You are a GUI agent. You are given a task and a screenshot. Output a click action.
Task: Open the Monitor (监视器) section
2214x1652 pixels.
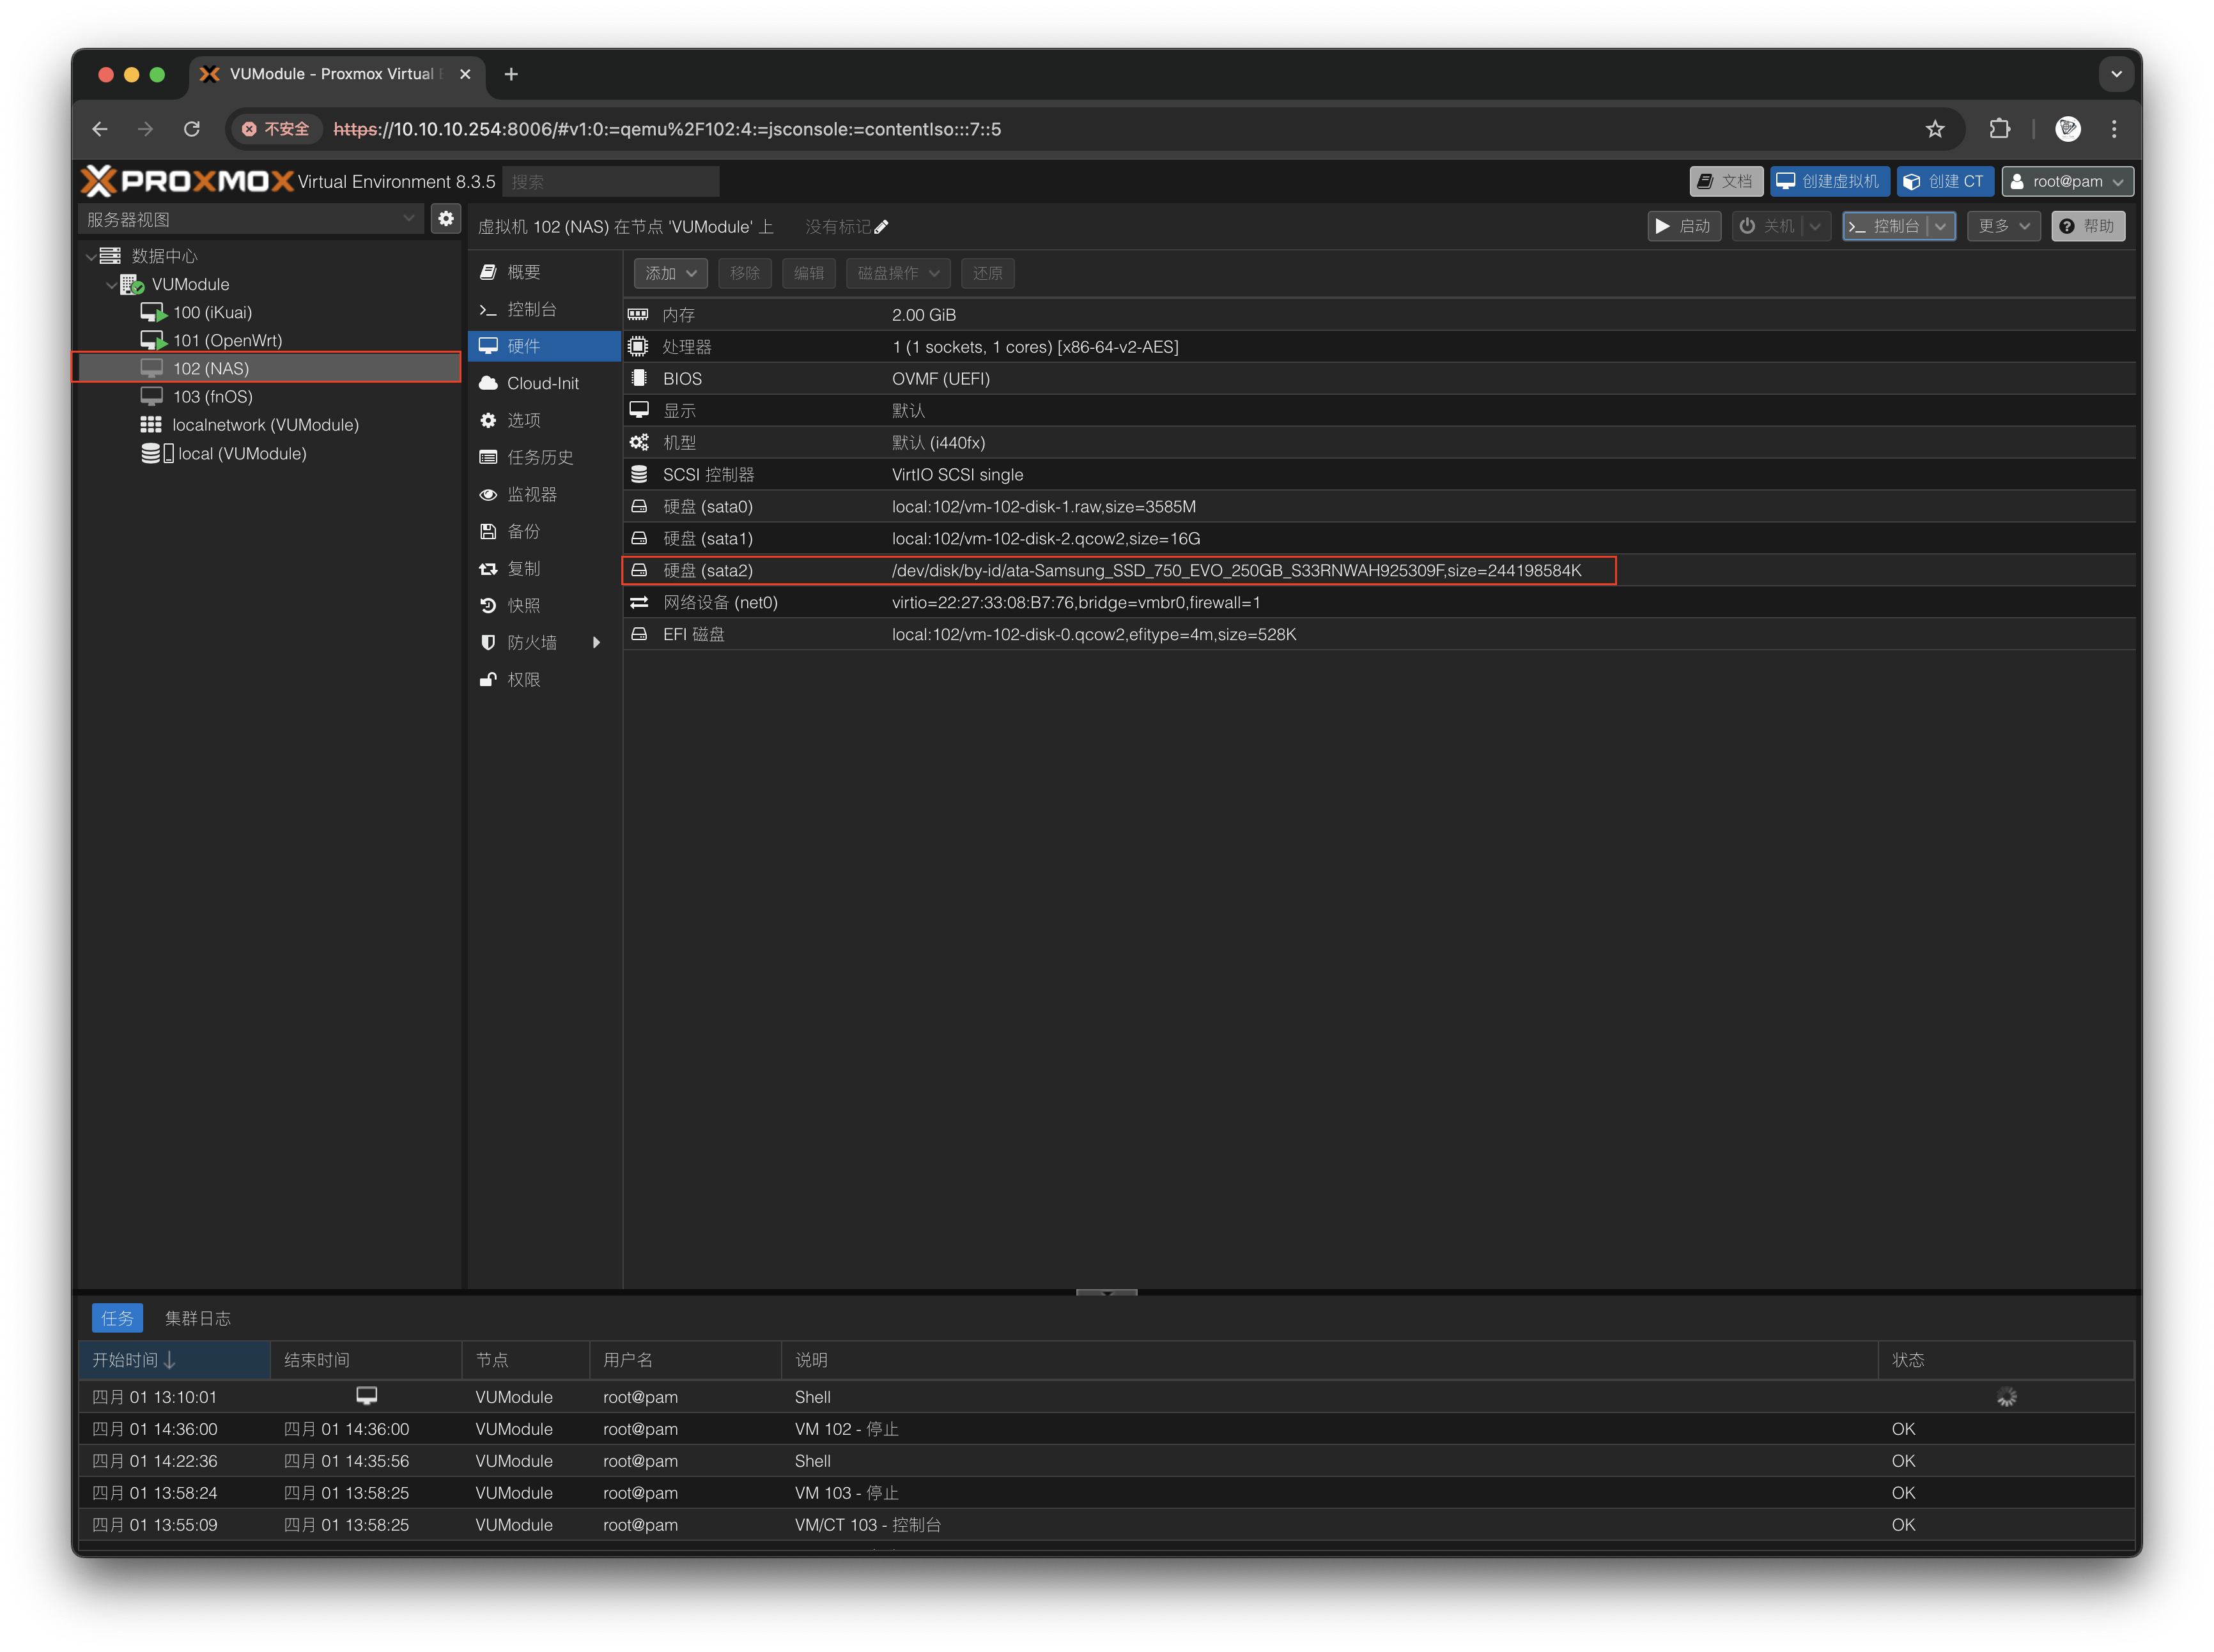[531, 494]
